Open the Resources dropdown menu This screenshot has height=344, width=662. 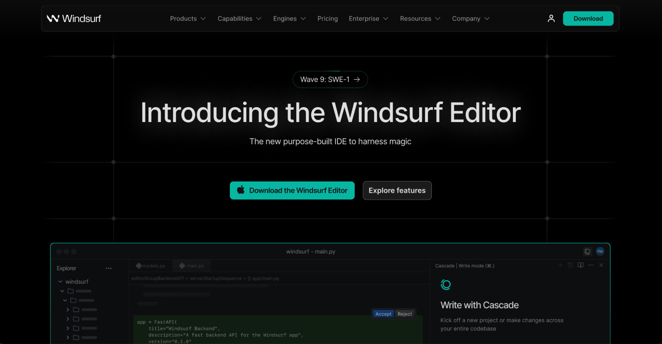click(420, 19)
